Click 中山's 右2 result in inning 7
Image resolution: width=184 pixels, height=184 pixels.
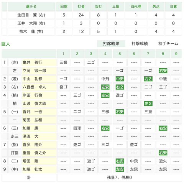148,79
